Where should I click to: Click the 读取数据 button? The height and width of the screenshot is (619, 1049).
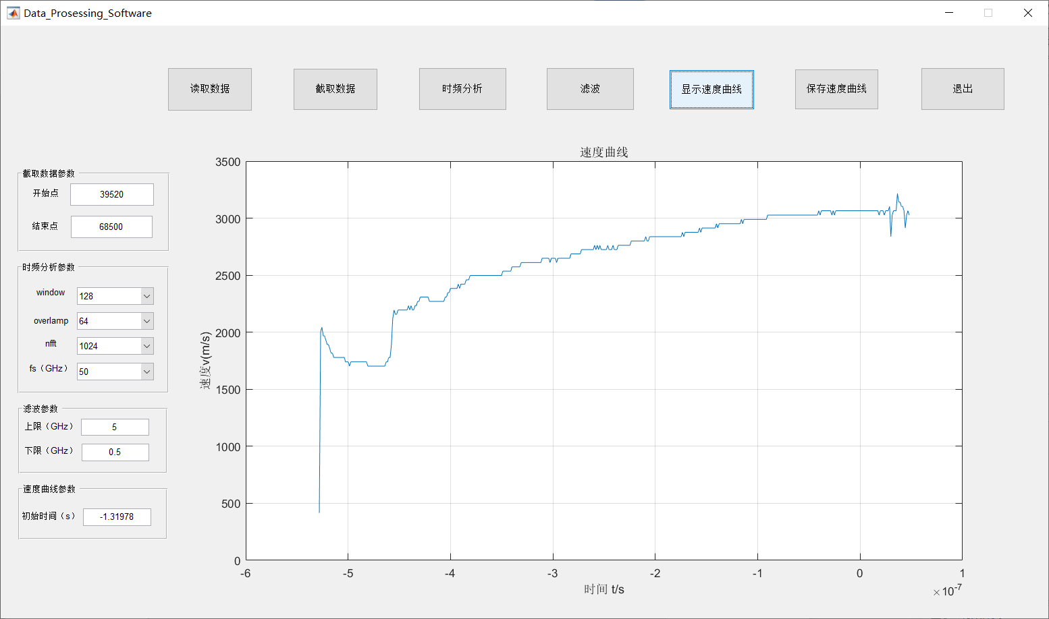(x=210, y=89)
